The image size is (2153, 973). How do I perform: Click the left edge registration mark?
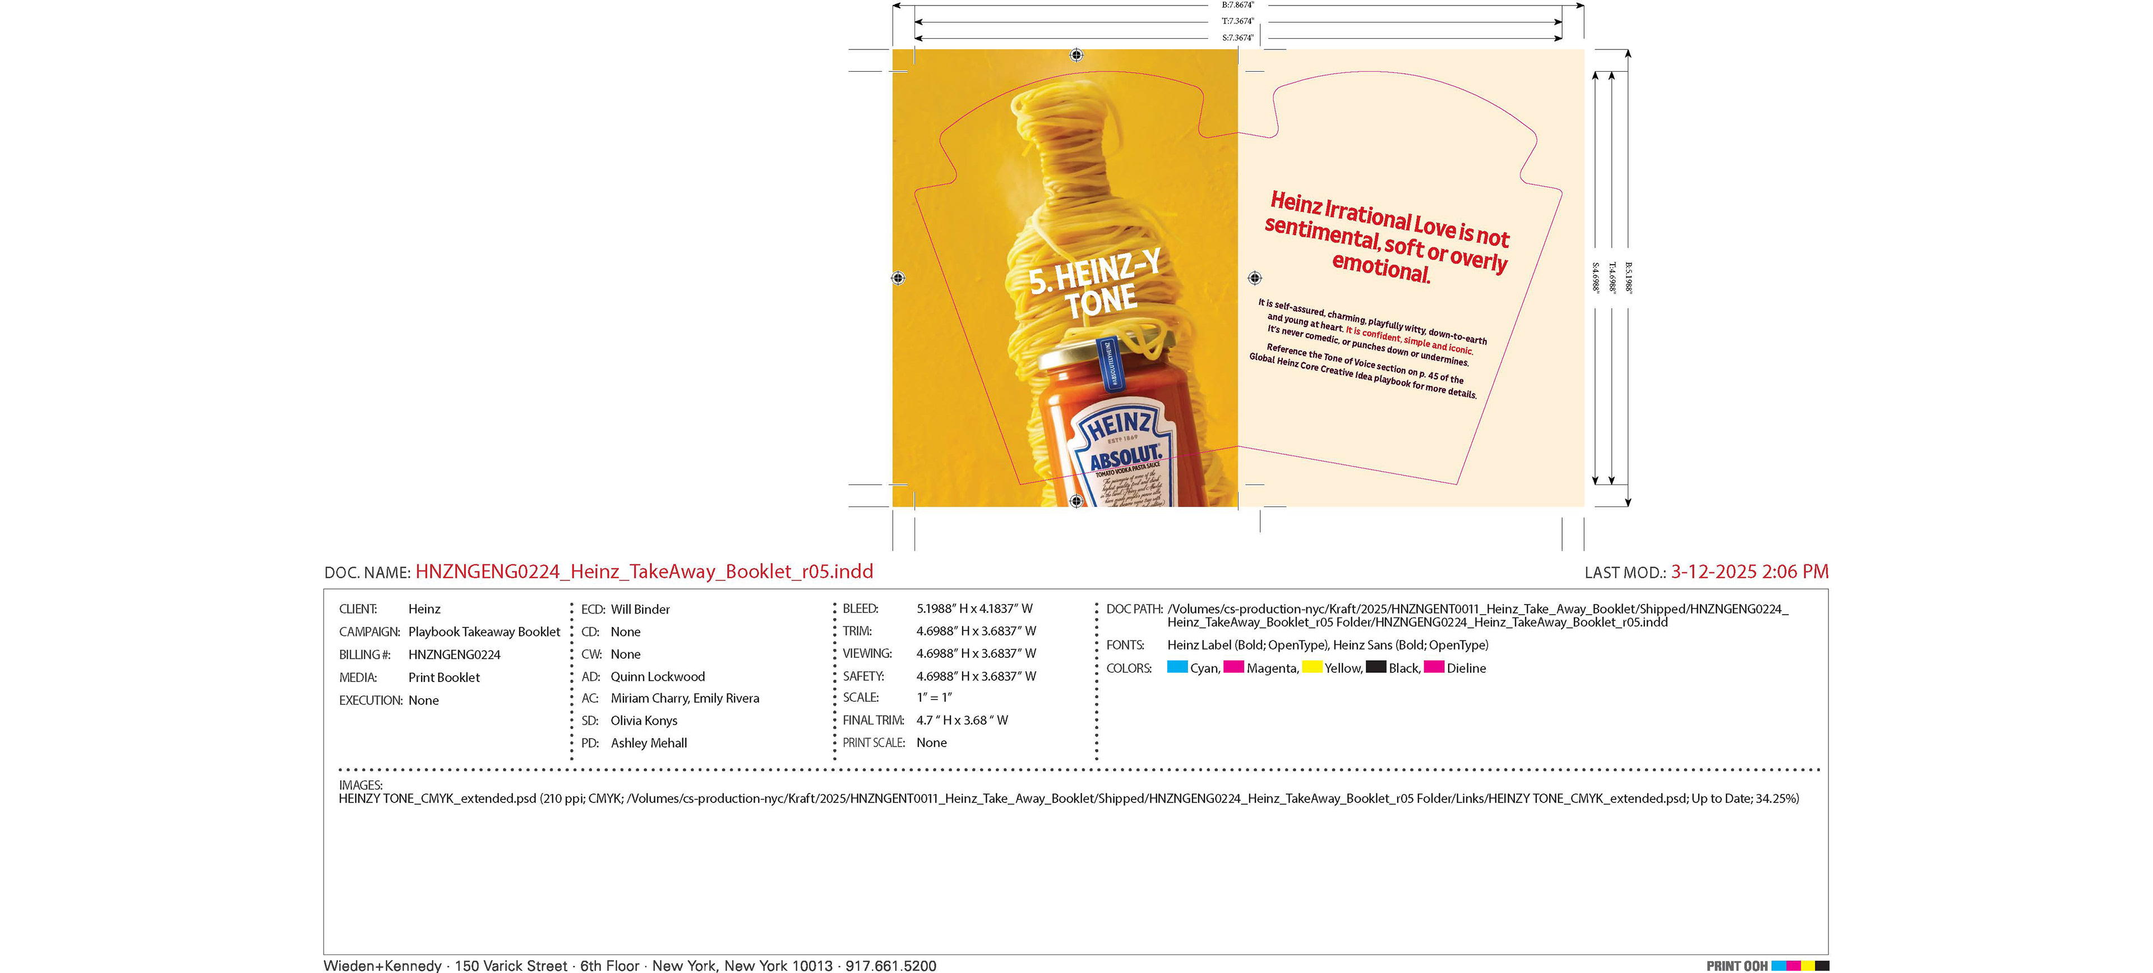click(x=898, y=278)
